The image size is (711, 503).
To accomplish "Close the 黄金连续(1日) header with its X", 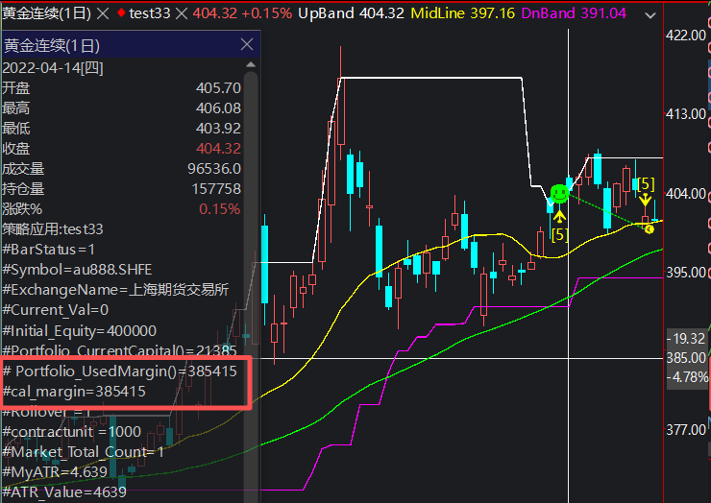I will [102, 14].
